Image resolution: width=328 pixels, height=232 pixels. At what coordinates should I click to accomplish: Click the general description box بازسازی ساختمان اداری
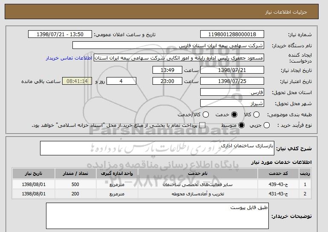157,148
